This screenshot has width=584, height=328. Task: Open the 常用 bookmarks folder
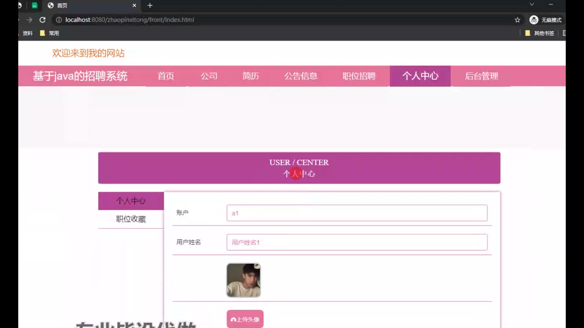point(50,33)
